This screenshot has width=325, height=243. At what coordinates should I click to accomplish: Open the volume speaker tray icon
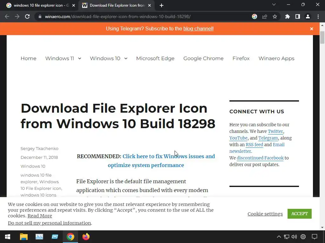(x=294, y=237)
